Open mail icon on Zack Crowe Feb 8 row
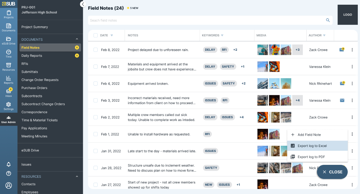Image resolution: width=360 pixels, height=194 pixels. point(342,50)
